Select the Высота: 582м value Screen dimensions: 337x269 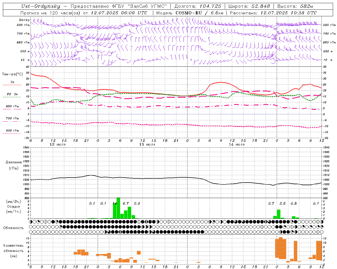click(295, 6)
